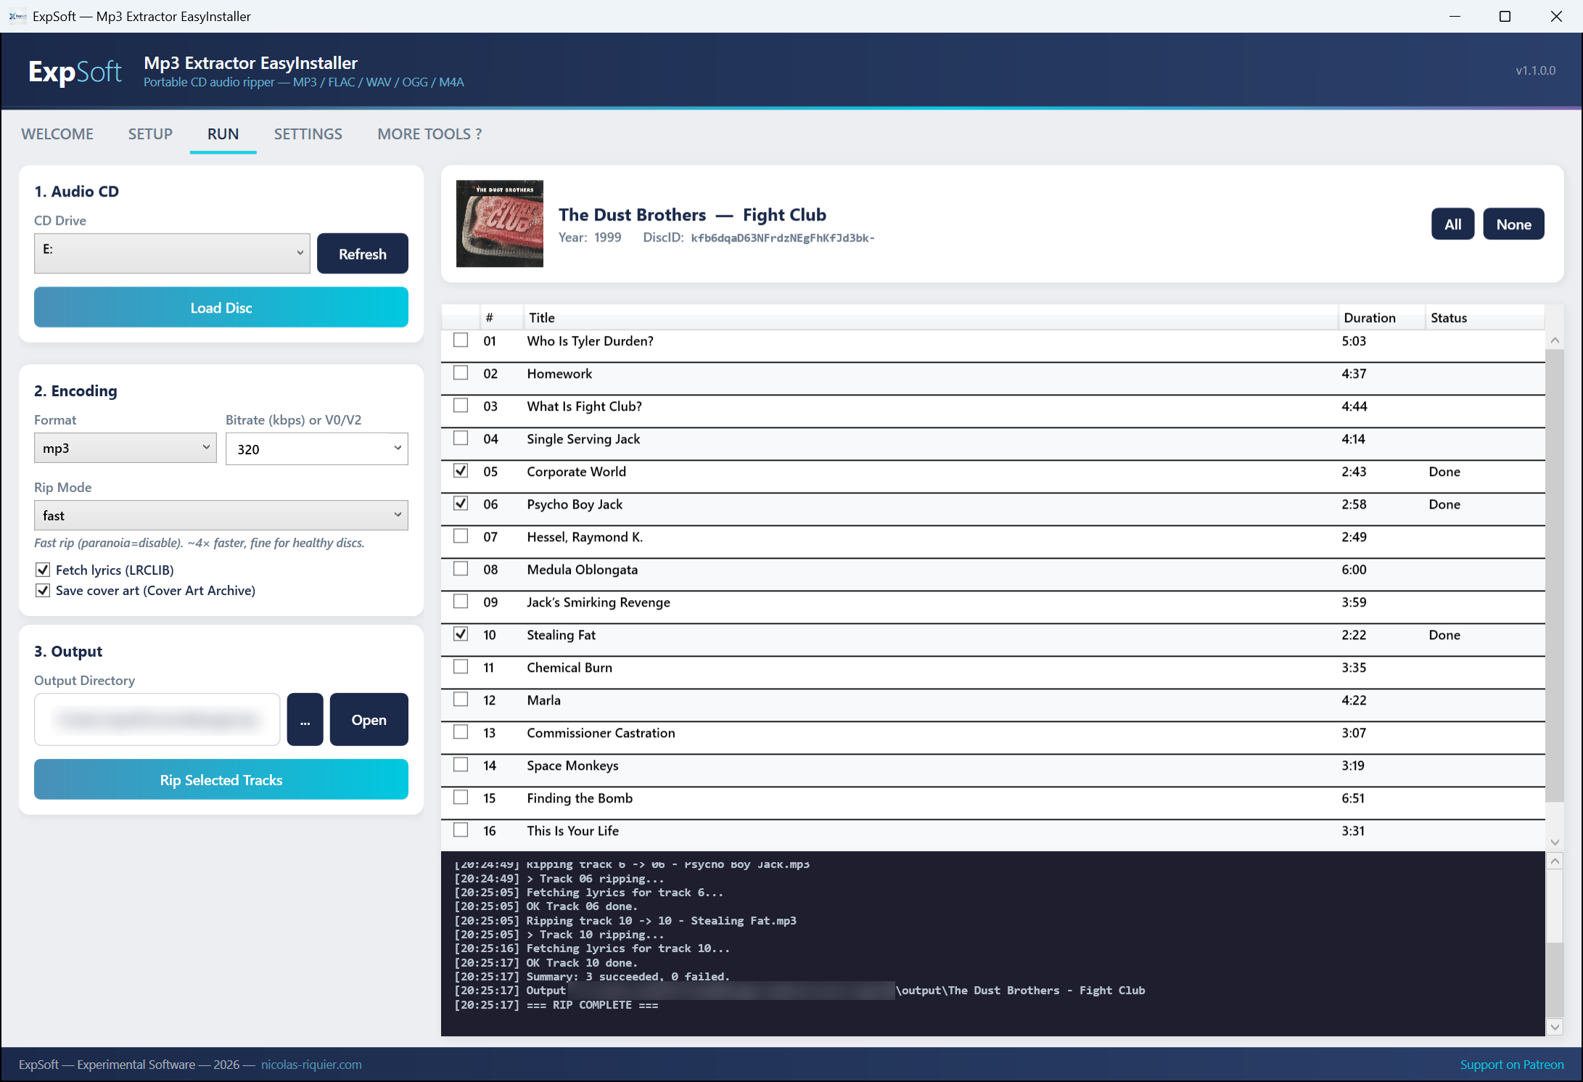Image resolution: width=1583 pixels, height=1082 pixels.
Task: Click the Load Disc button
Action: [221, 307]
